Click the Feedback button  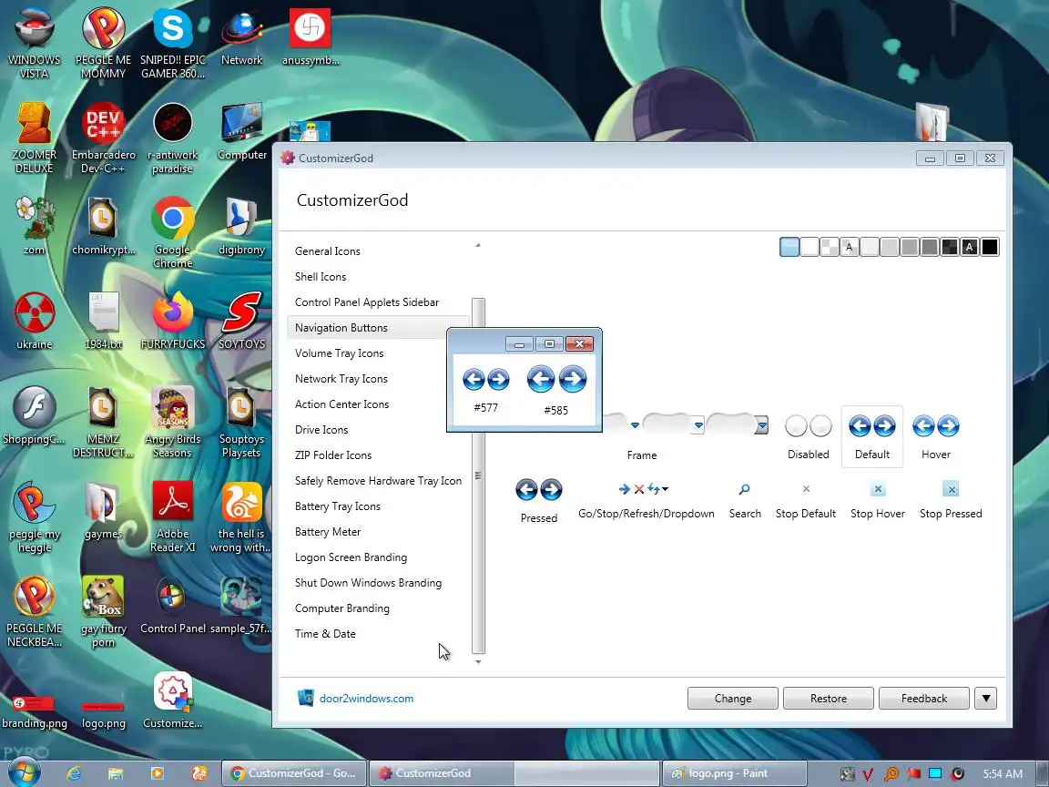click(x=924, y=698)
